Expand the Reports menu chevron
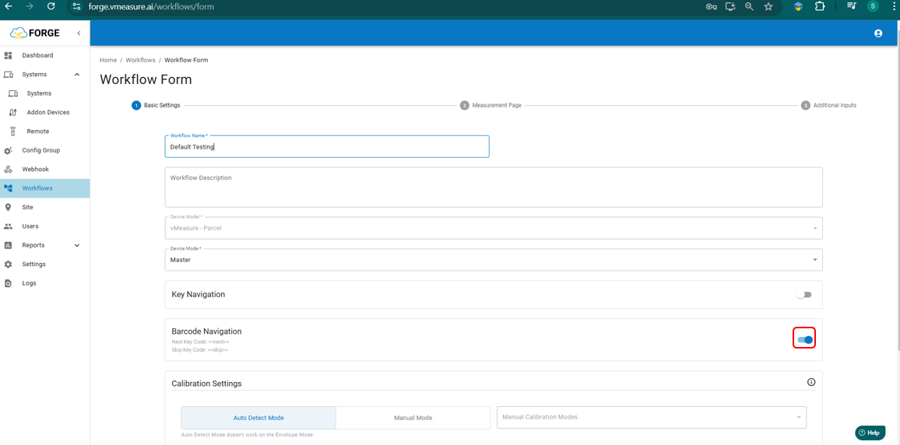This screenshot has height=445, width=900. [77, 245]
